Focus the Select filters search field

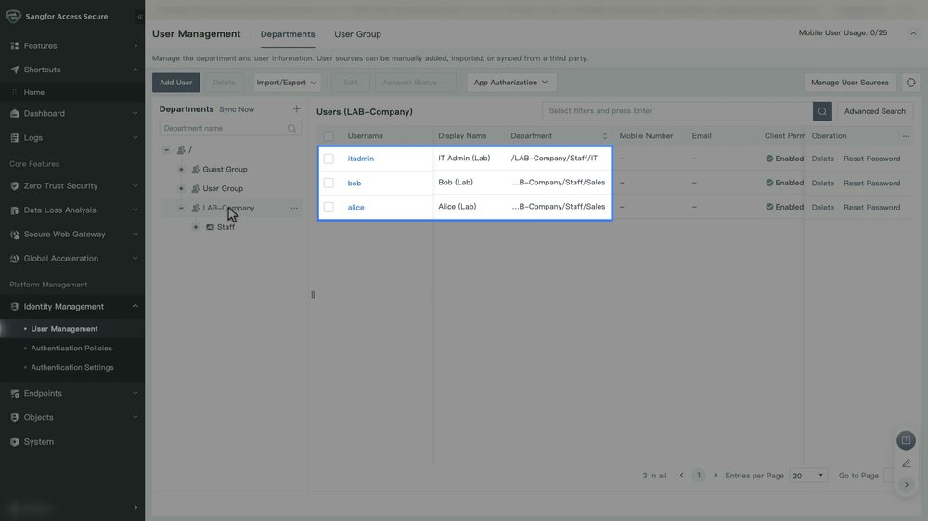(677, 111)
